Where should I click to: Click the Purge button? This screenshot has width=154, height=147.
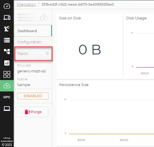33,112
